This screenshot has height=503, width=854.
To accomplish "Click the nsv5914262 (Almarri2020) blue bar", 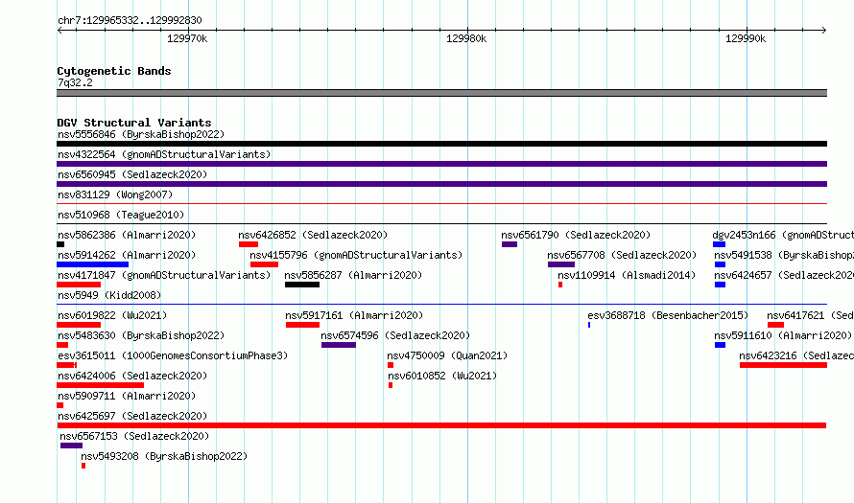I will click(92, 264).
